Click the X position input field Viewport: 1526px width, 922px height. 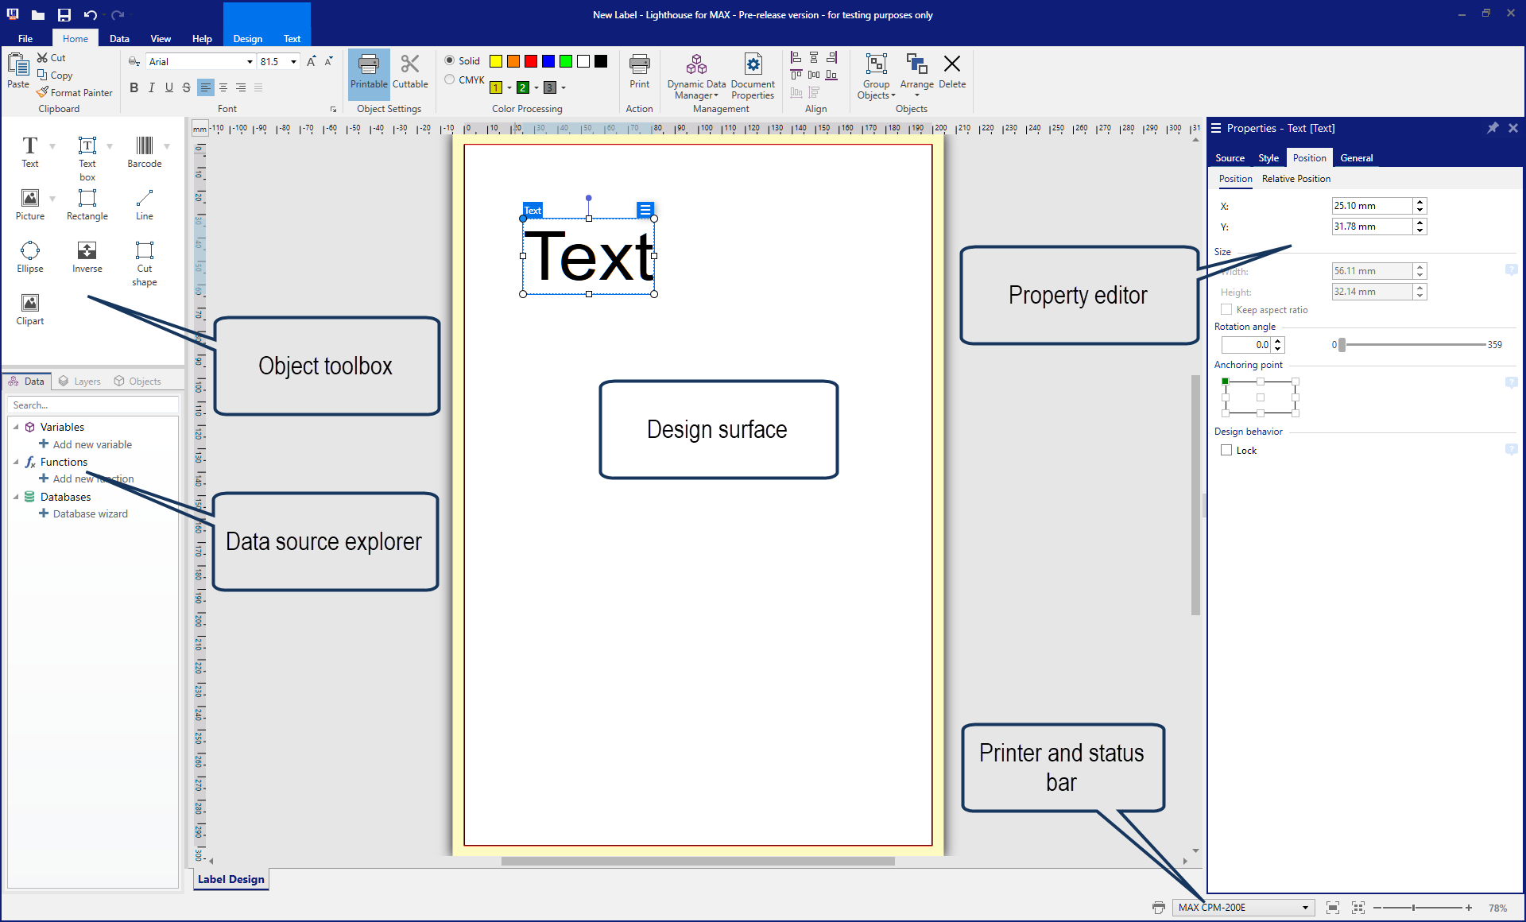[1371, 206]
